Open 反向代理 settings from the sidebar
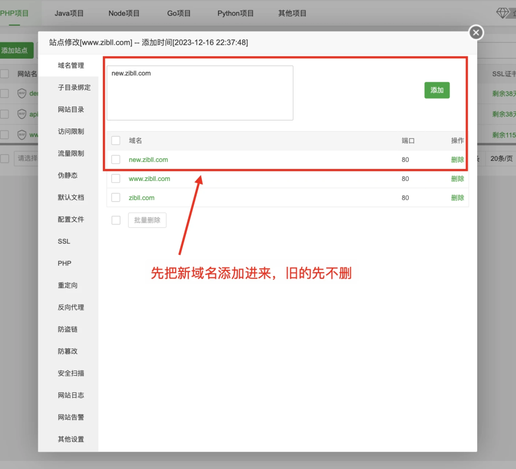This screenshot has width=516, height=469. click(71, 307)
